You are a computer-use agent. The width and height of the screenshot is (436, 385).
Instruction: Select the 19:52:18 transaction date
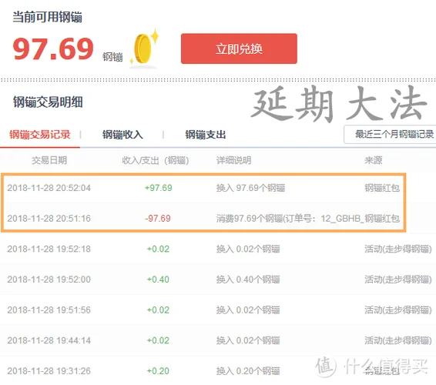pyautogui.click(x=49, y=249)
